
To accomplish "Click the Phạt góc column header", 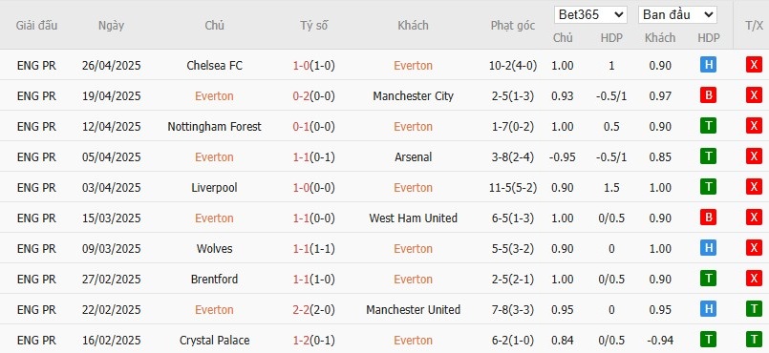I will pyautogui.click(x=512, y=26).
